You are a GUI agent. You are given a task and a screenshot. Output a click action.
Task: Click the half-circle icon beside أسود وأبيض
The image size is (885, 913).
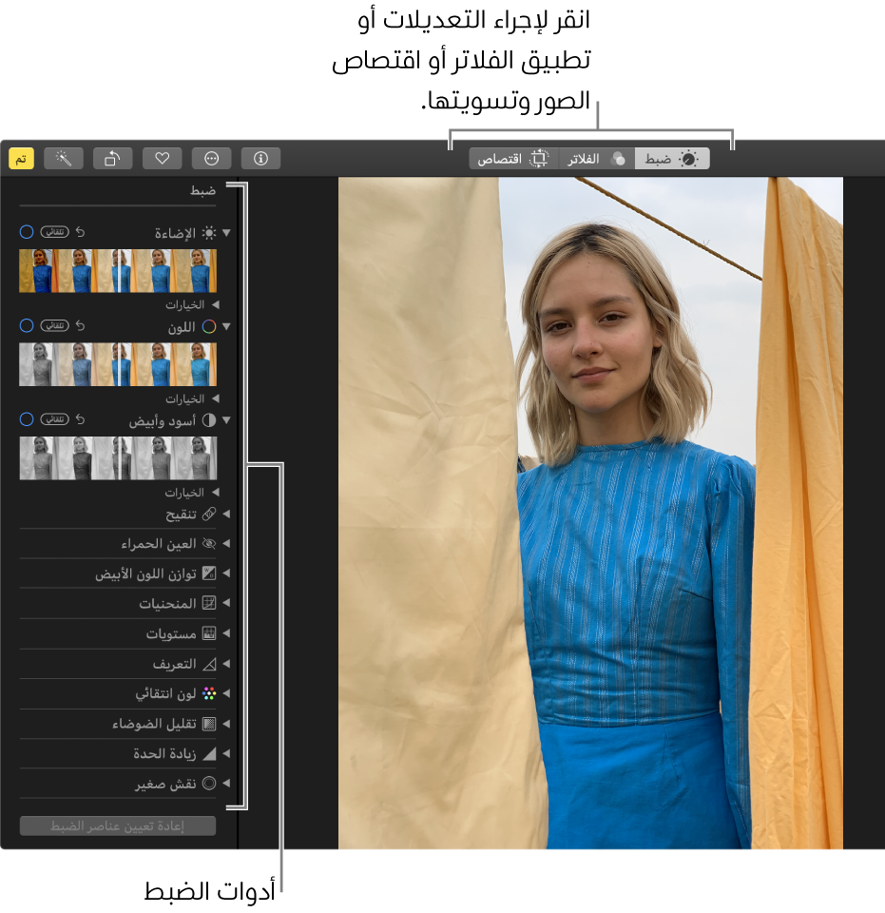pyautogui.click(x=209, y=420)
